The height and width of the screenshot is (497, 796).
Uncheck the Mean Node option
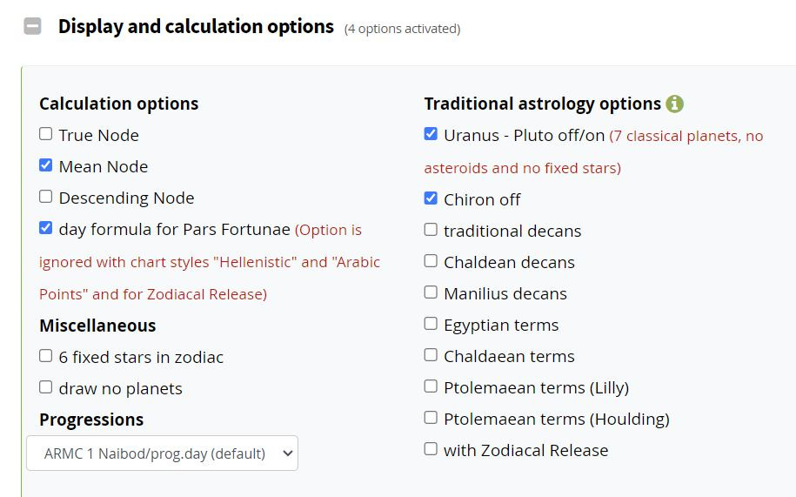[x=46, y=165]
